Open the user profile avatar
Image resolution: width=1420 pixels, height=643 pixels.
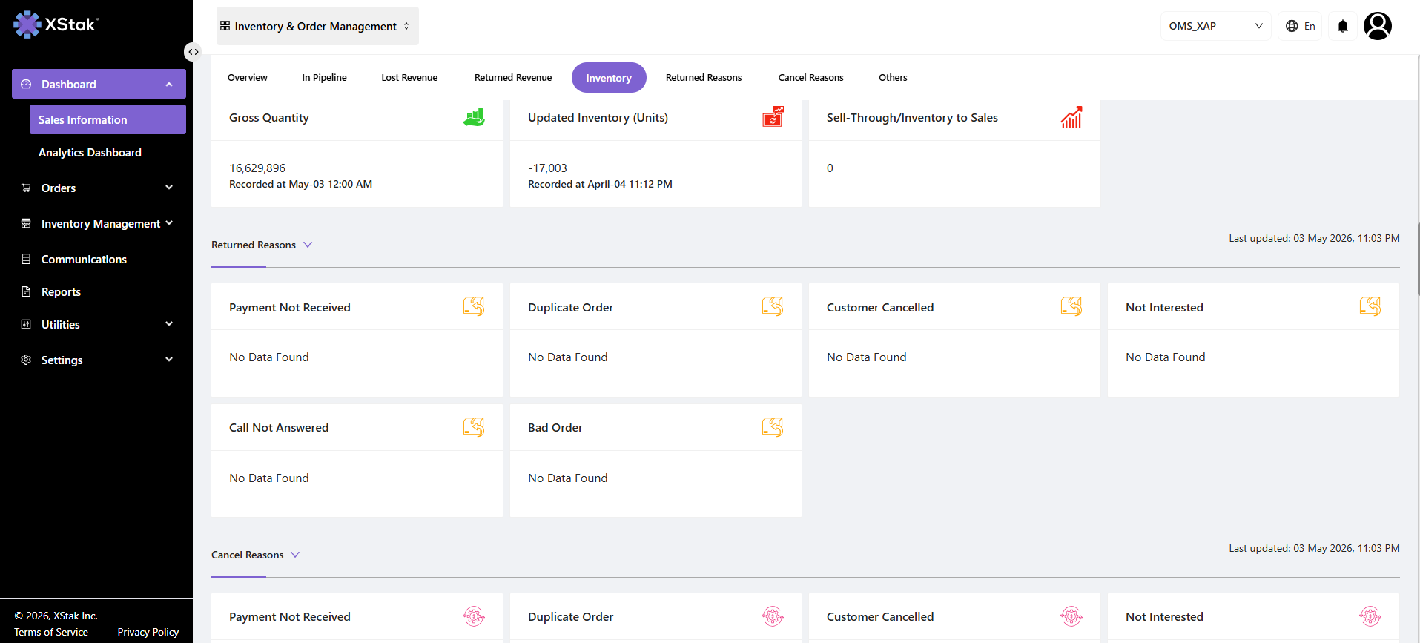pyautogui.click(x=1377, y=26)
